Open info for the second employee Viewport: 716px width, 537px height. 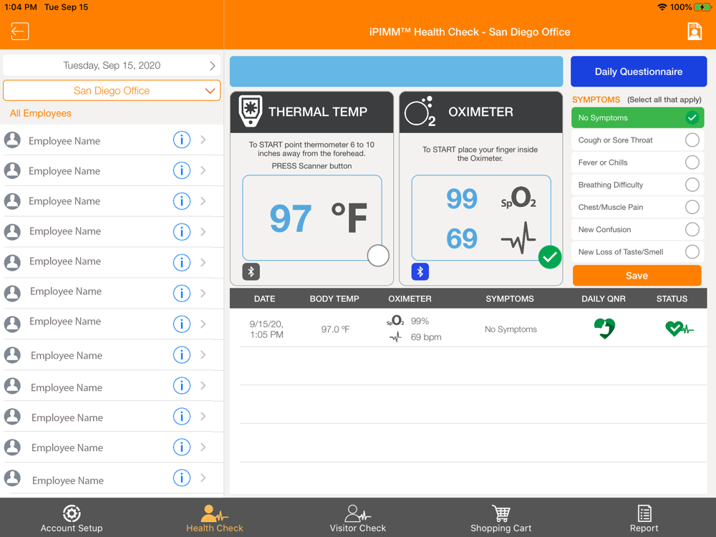pos(182,170)
